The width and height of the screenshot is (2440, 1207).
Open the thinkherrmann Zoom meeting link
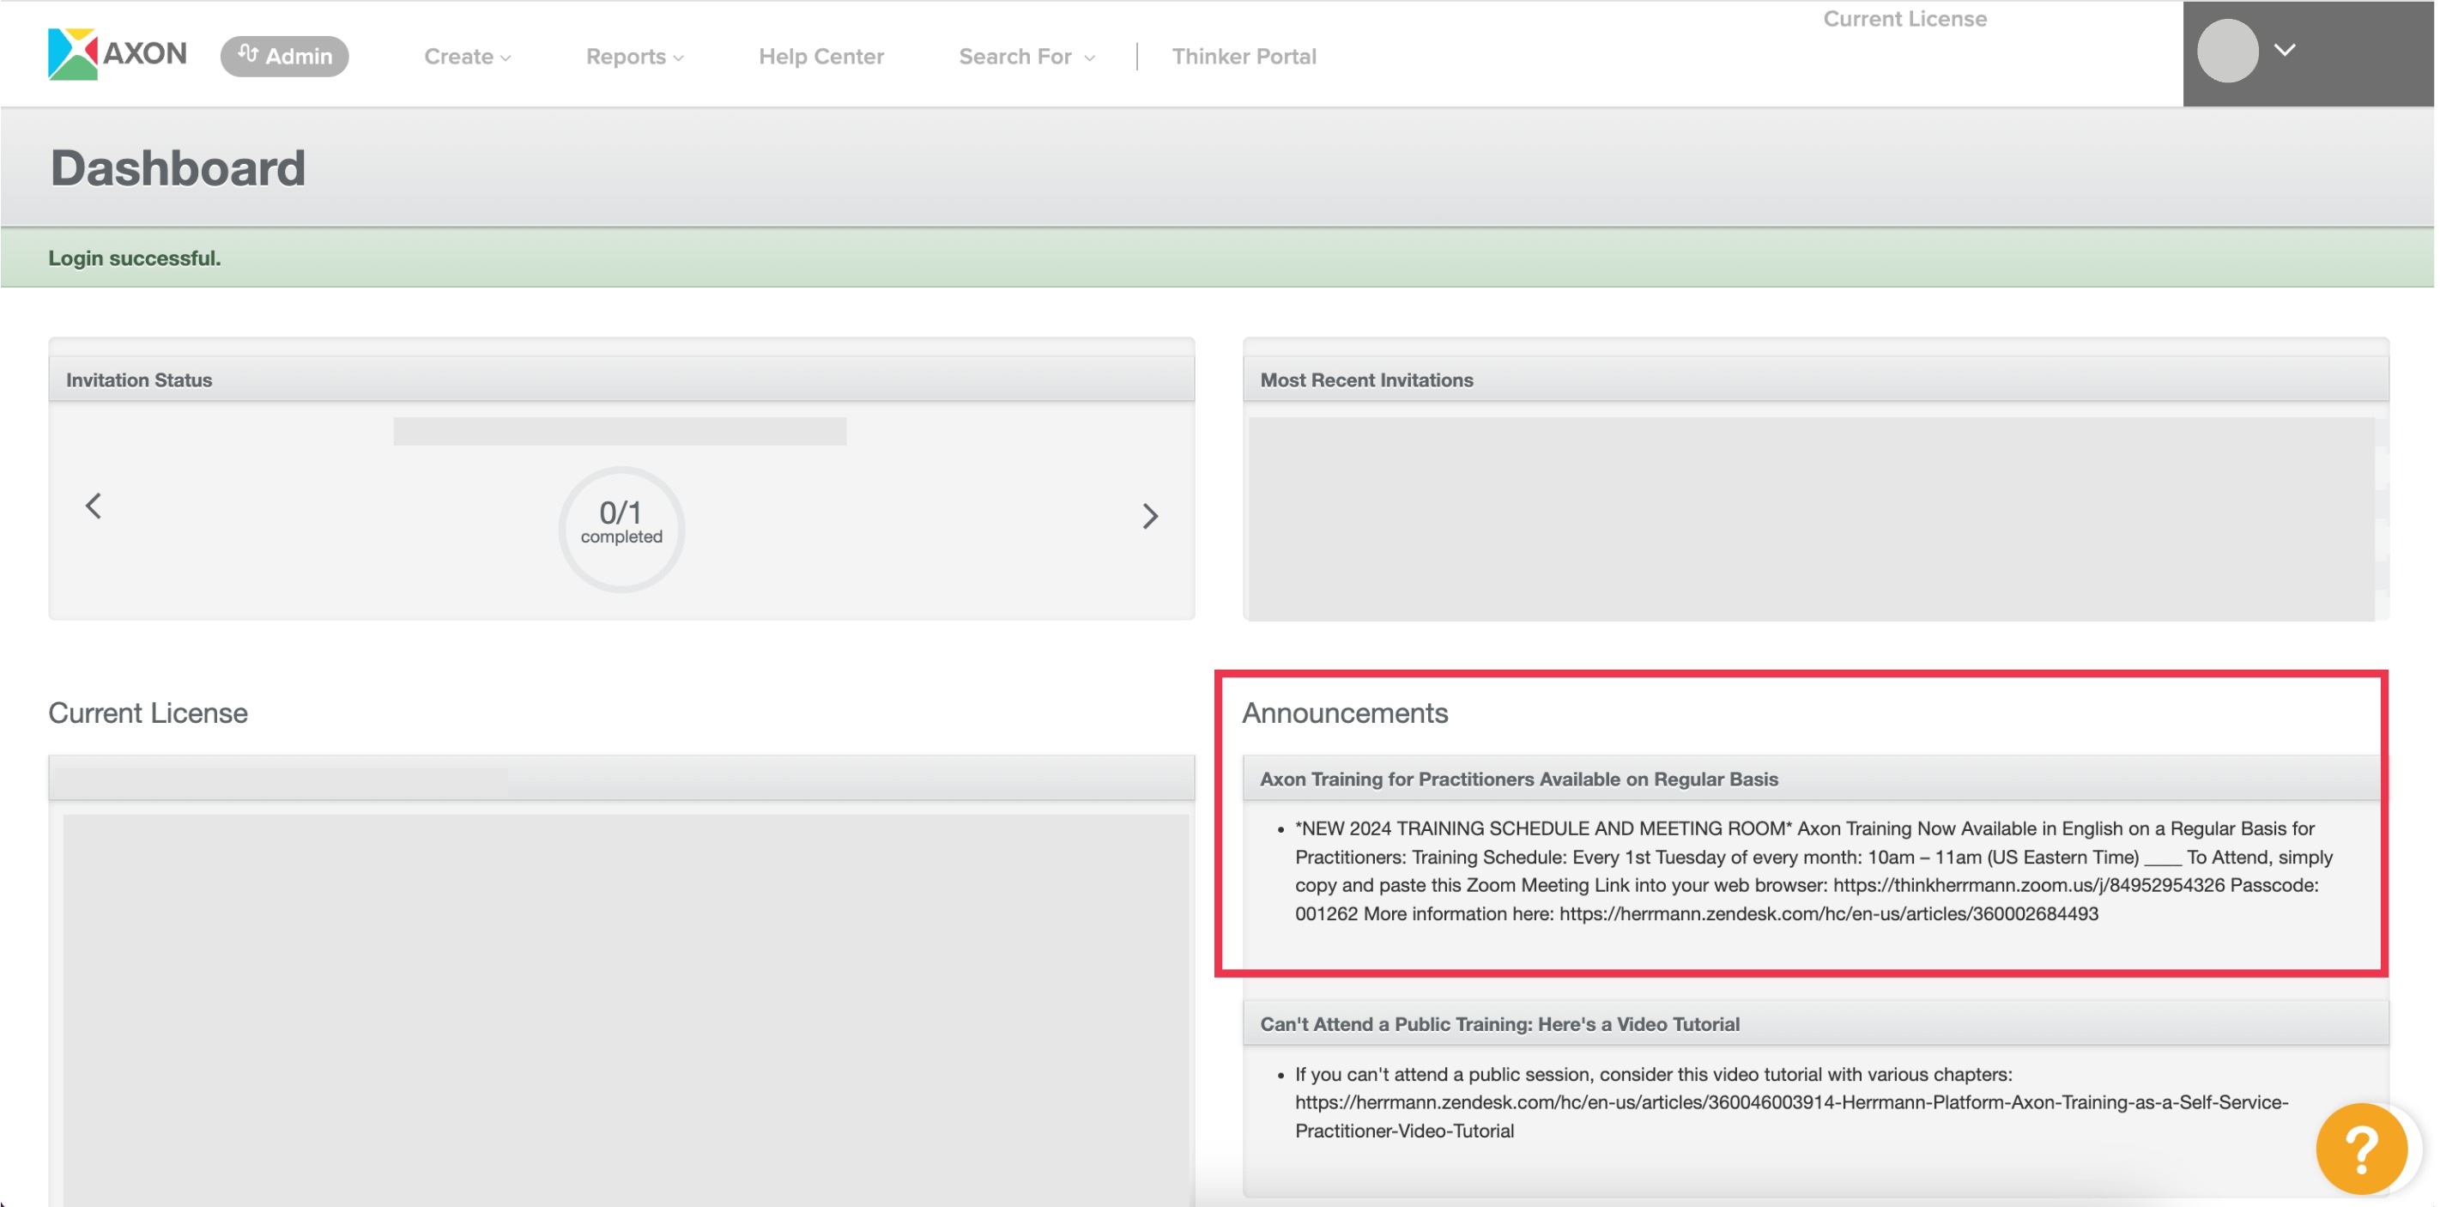pos(2028,885)
